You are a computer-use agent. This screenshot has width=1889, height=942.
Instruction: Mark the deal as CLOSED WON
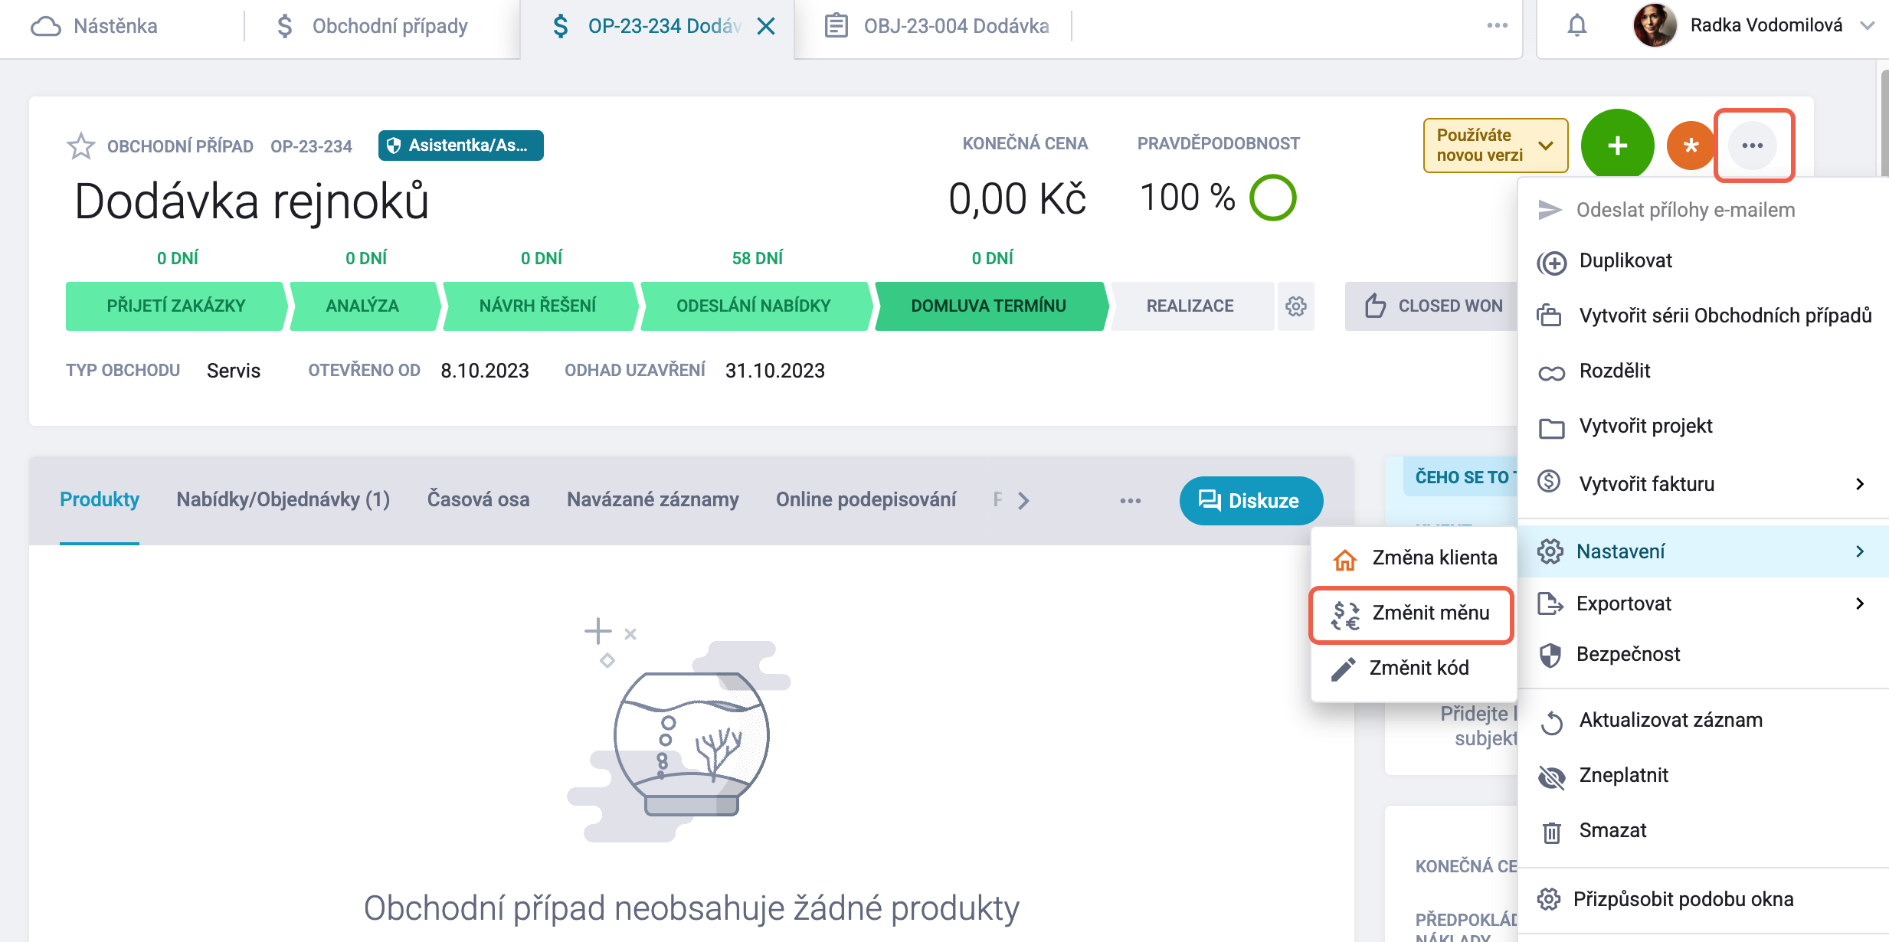pyautogui.click(x=1432, y=306)
